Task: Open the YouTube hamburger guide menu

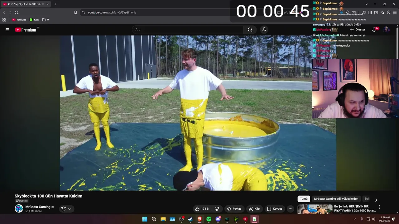Action: click(x=7, y=30)
